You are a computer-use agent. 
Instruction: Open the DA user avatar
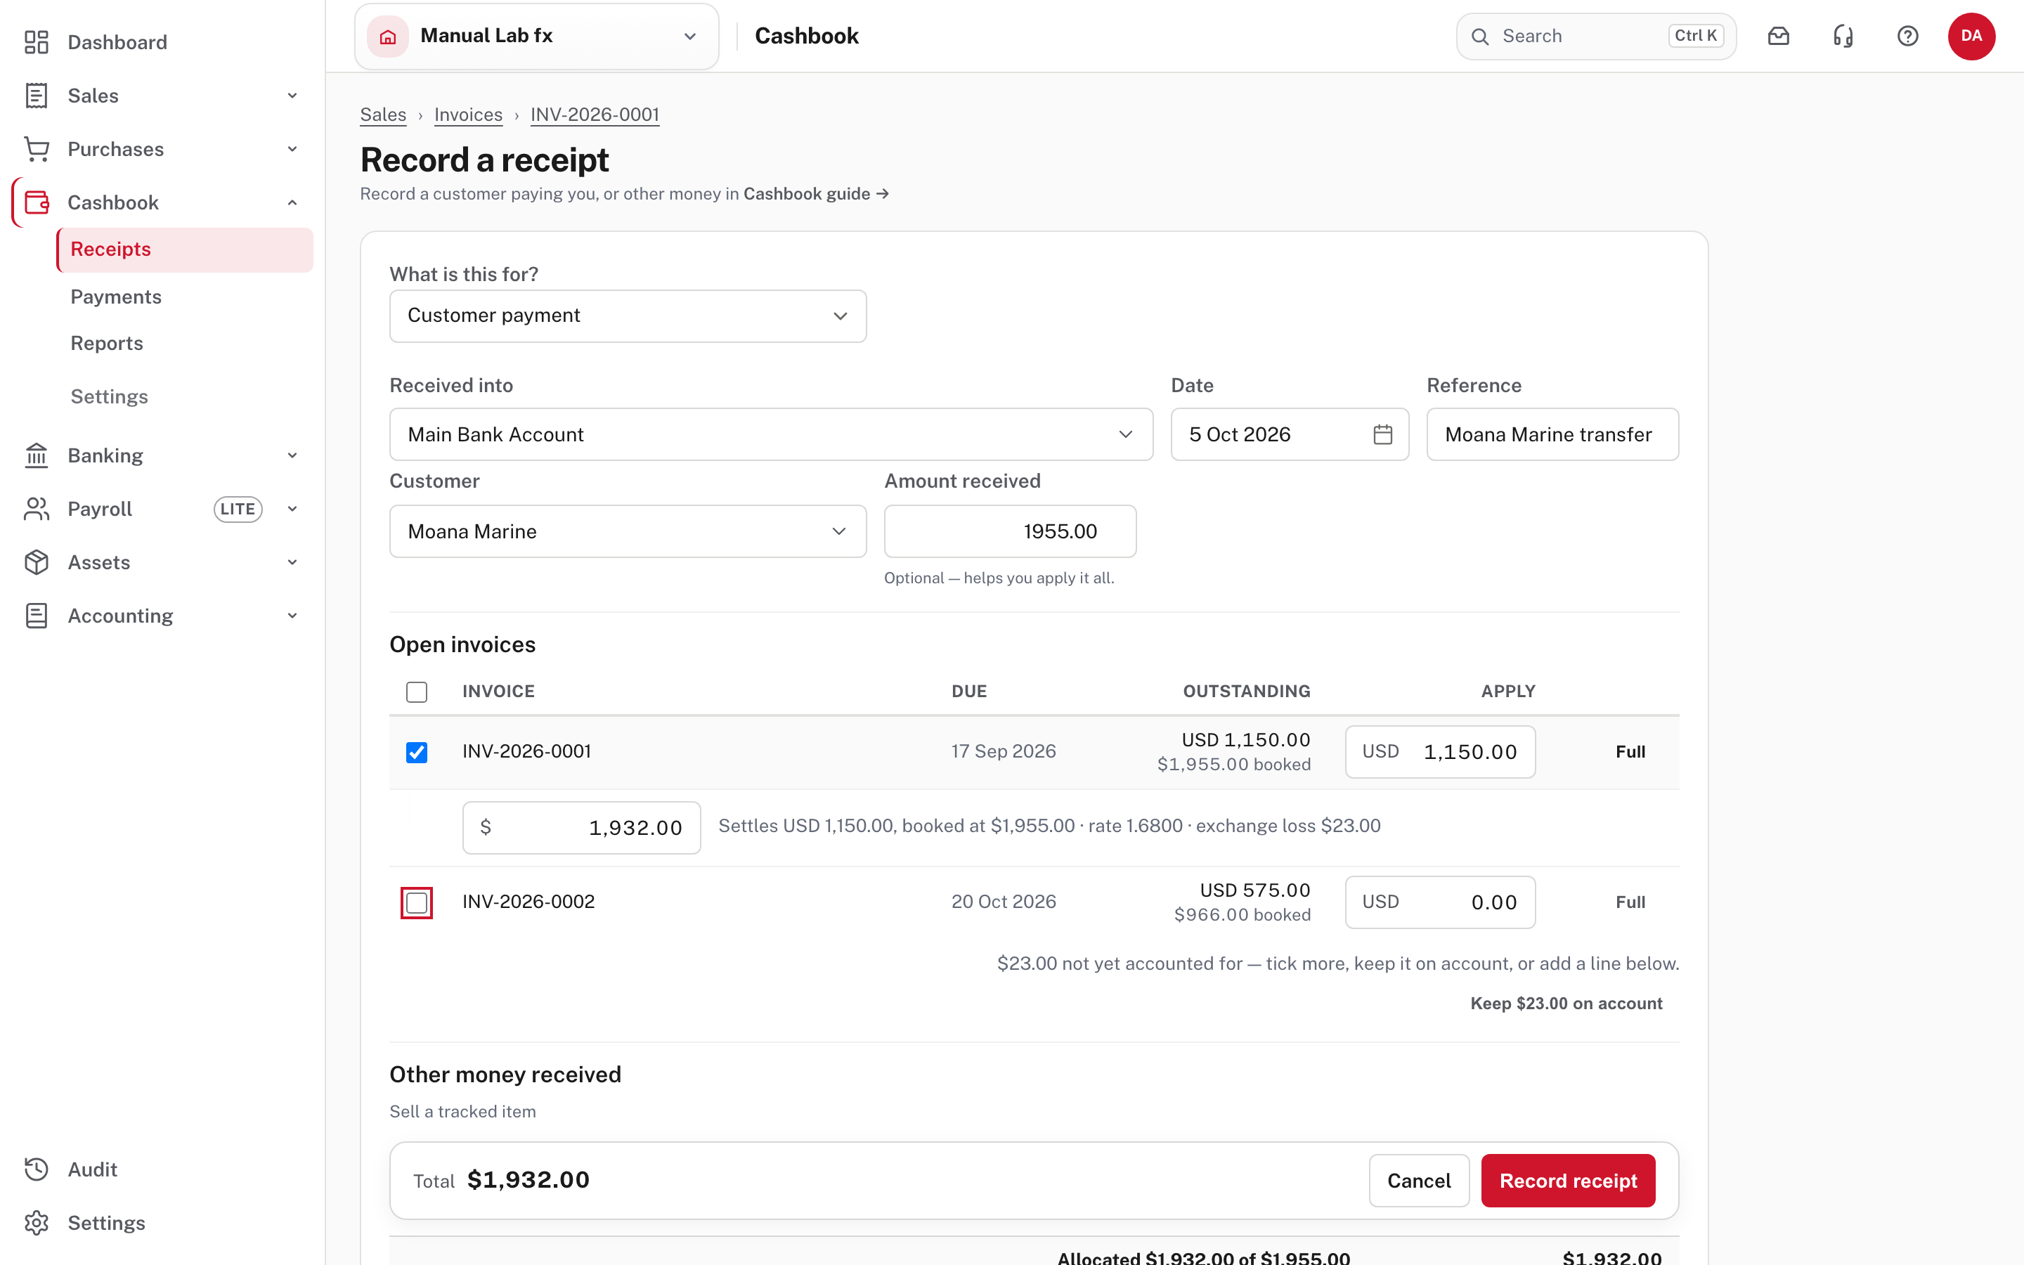[x=1971, y=36]
